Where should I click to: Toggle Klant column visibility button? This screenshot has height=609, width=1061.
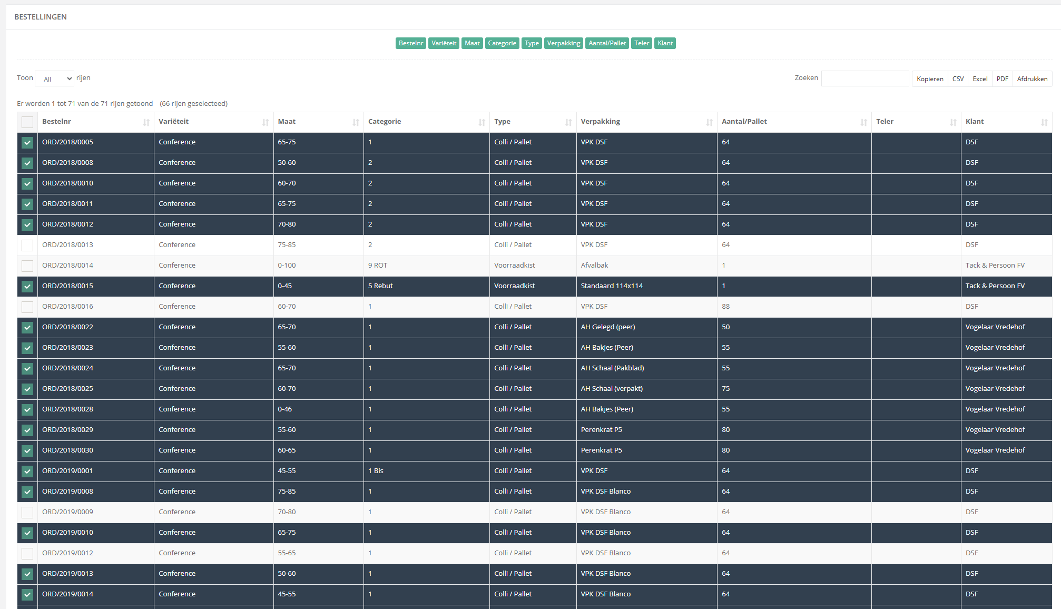coord(665,43)
